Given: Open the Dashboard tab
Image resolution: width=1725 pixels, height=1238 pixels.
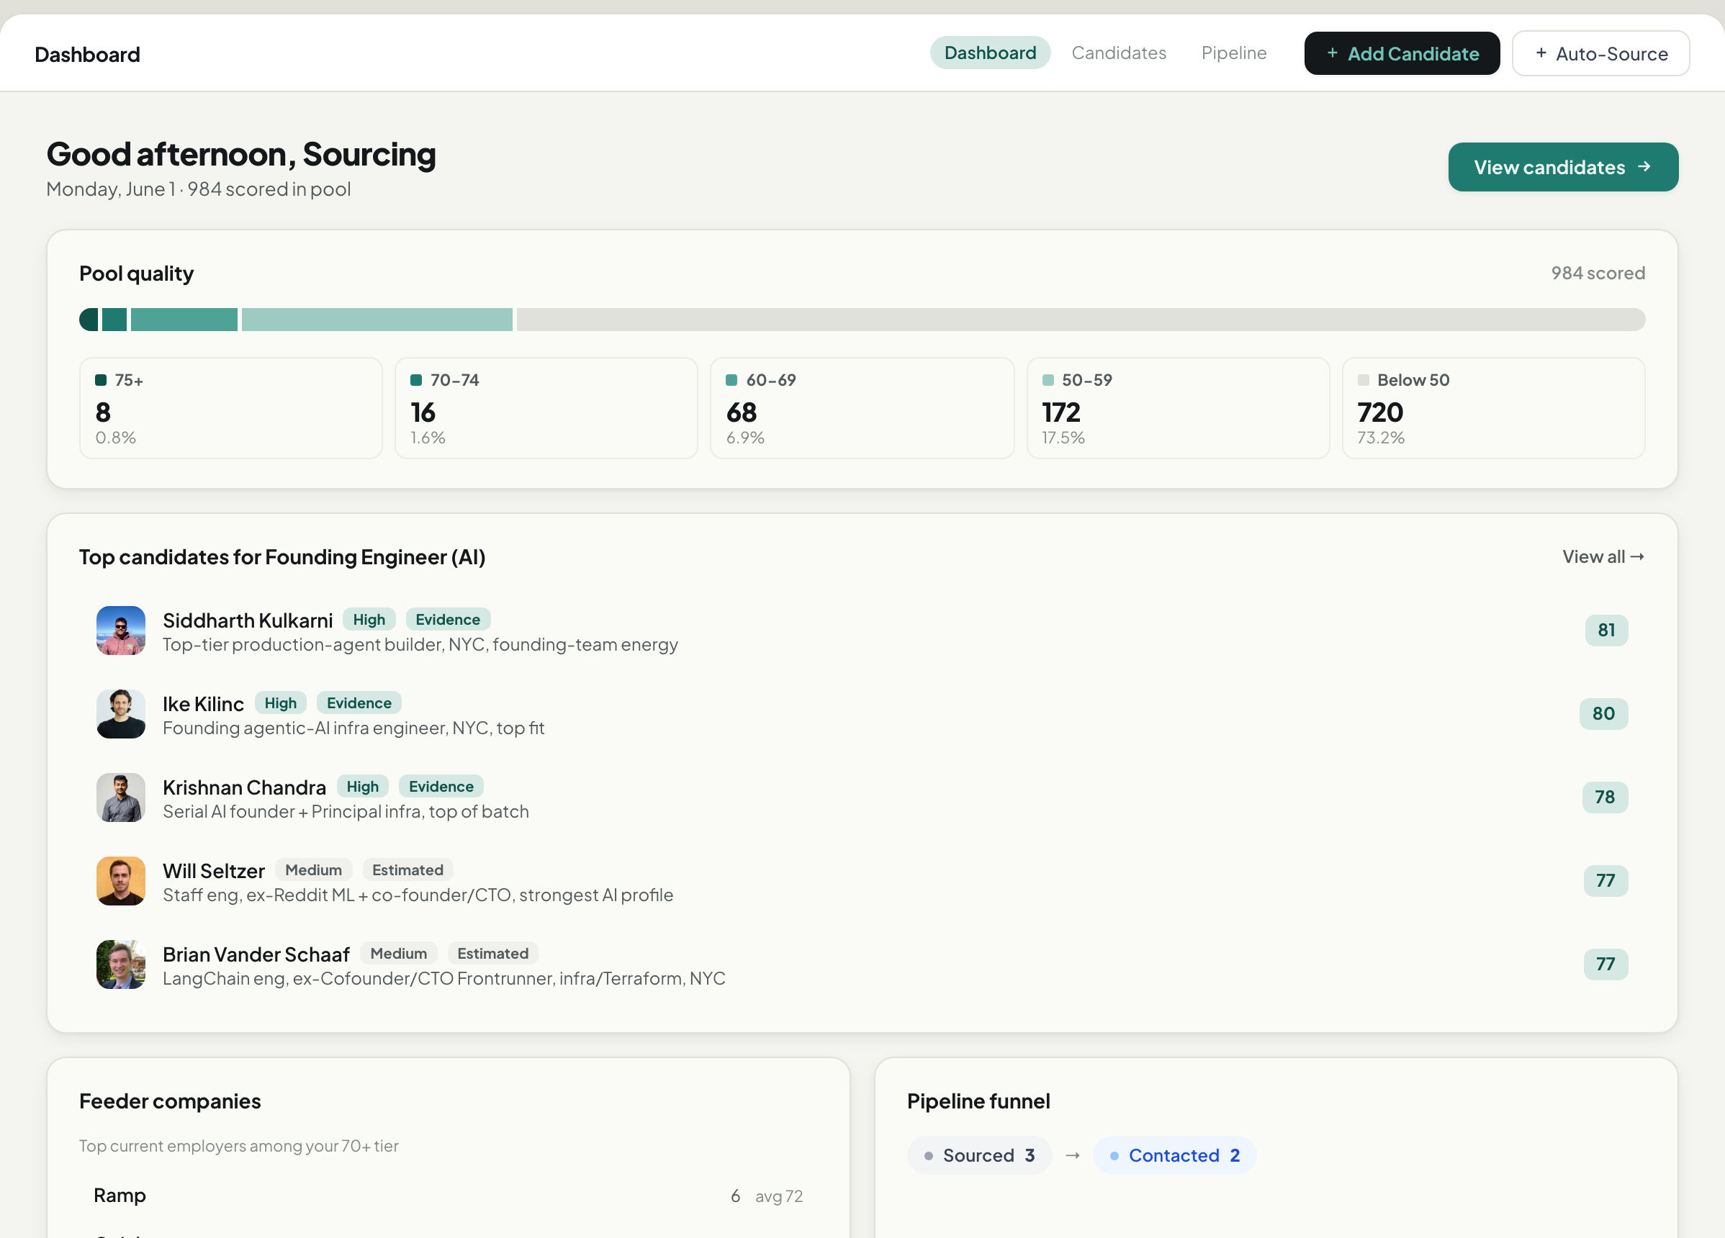Looking at the screenshot, I should (x=989, y=53).
